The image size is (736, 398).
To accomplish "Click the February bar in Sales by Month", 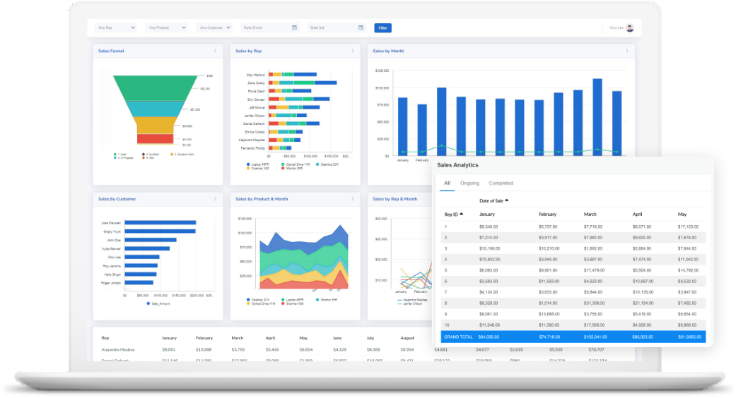I will click(422, 130).
